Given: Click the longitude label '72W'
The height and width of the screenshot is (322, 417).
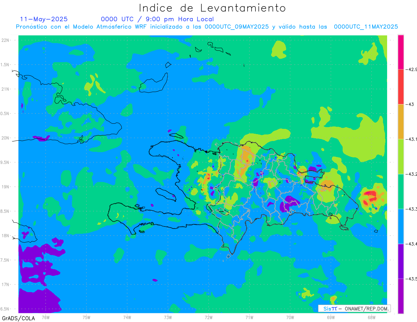Looking at the screenshot, I should click(208, 317).
